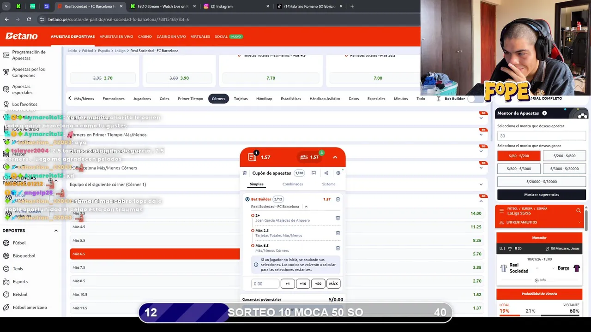This screenshot has height=332, width=591.
Task: Switch to Instagram browser tab
Action: (235, 6)
